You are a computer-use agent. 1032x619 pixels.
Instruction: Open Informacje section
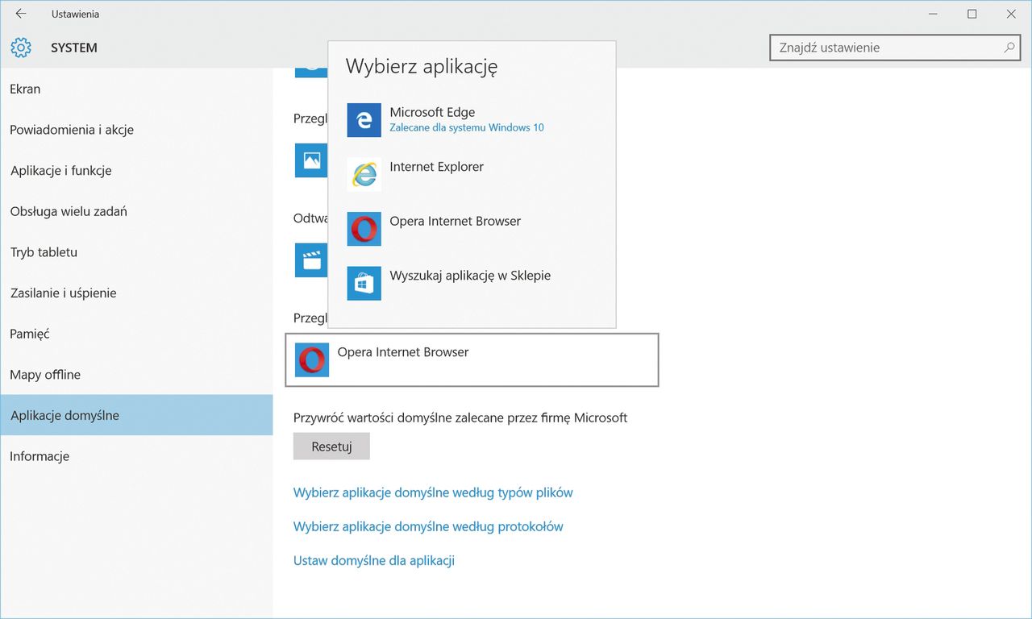pos(136,456)
